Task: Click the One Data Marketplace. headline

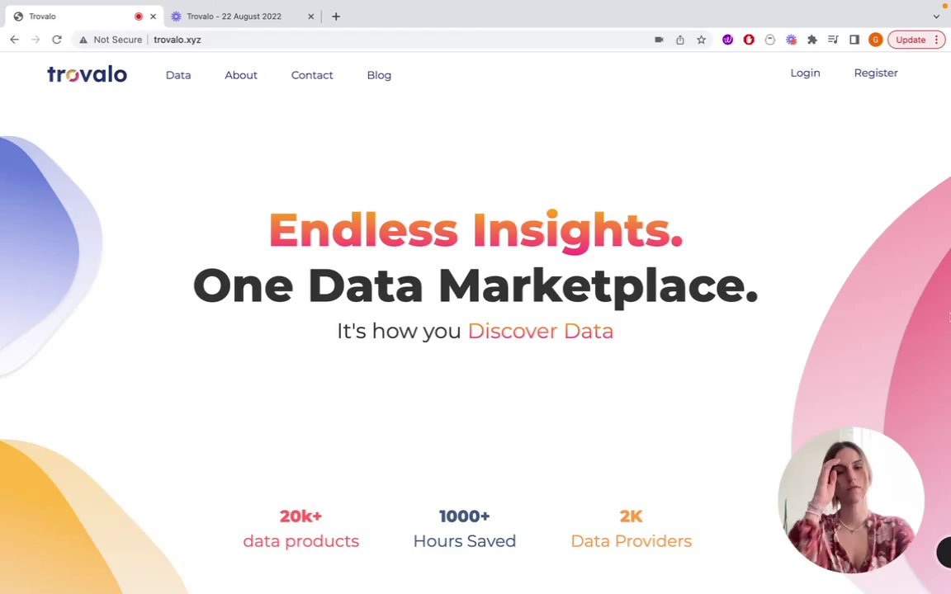Action: pos(475,286)
